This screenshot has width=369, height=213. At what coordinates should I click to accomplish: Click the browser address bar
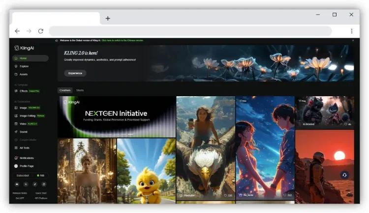click(x=189, y=31)
